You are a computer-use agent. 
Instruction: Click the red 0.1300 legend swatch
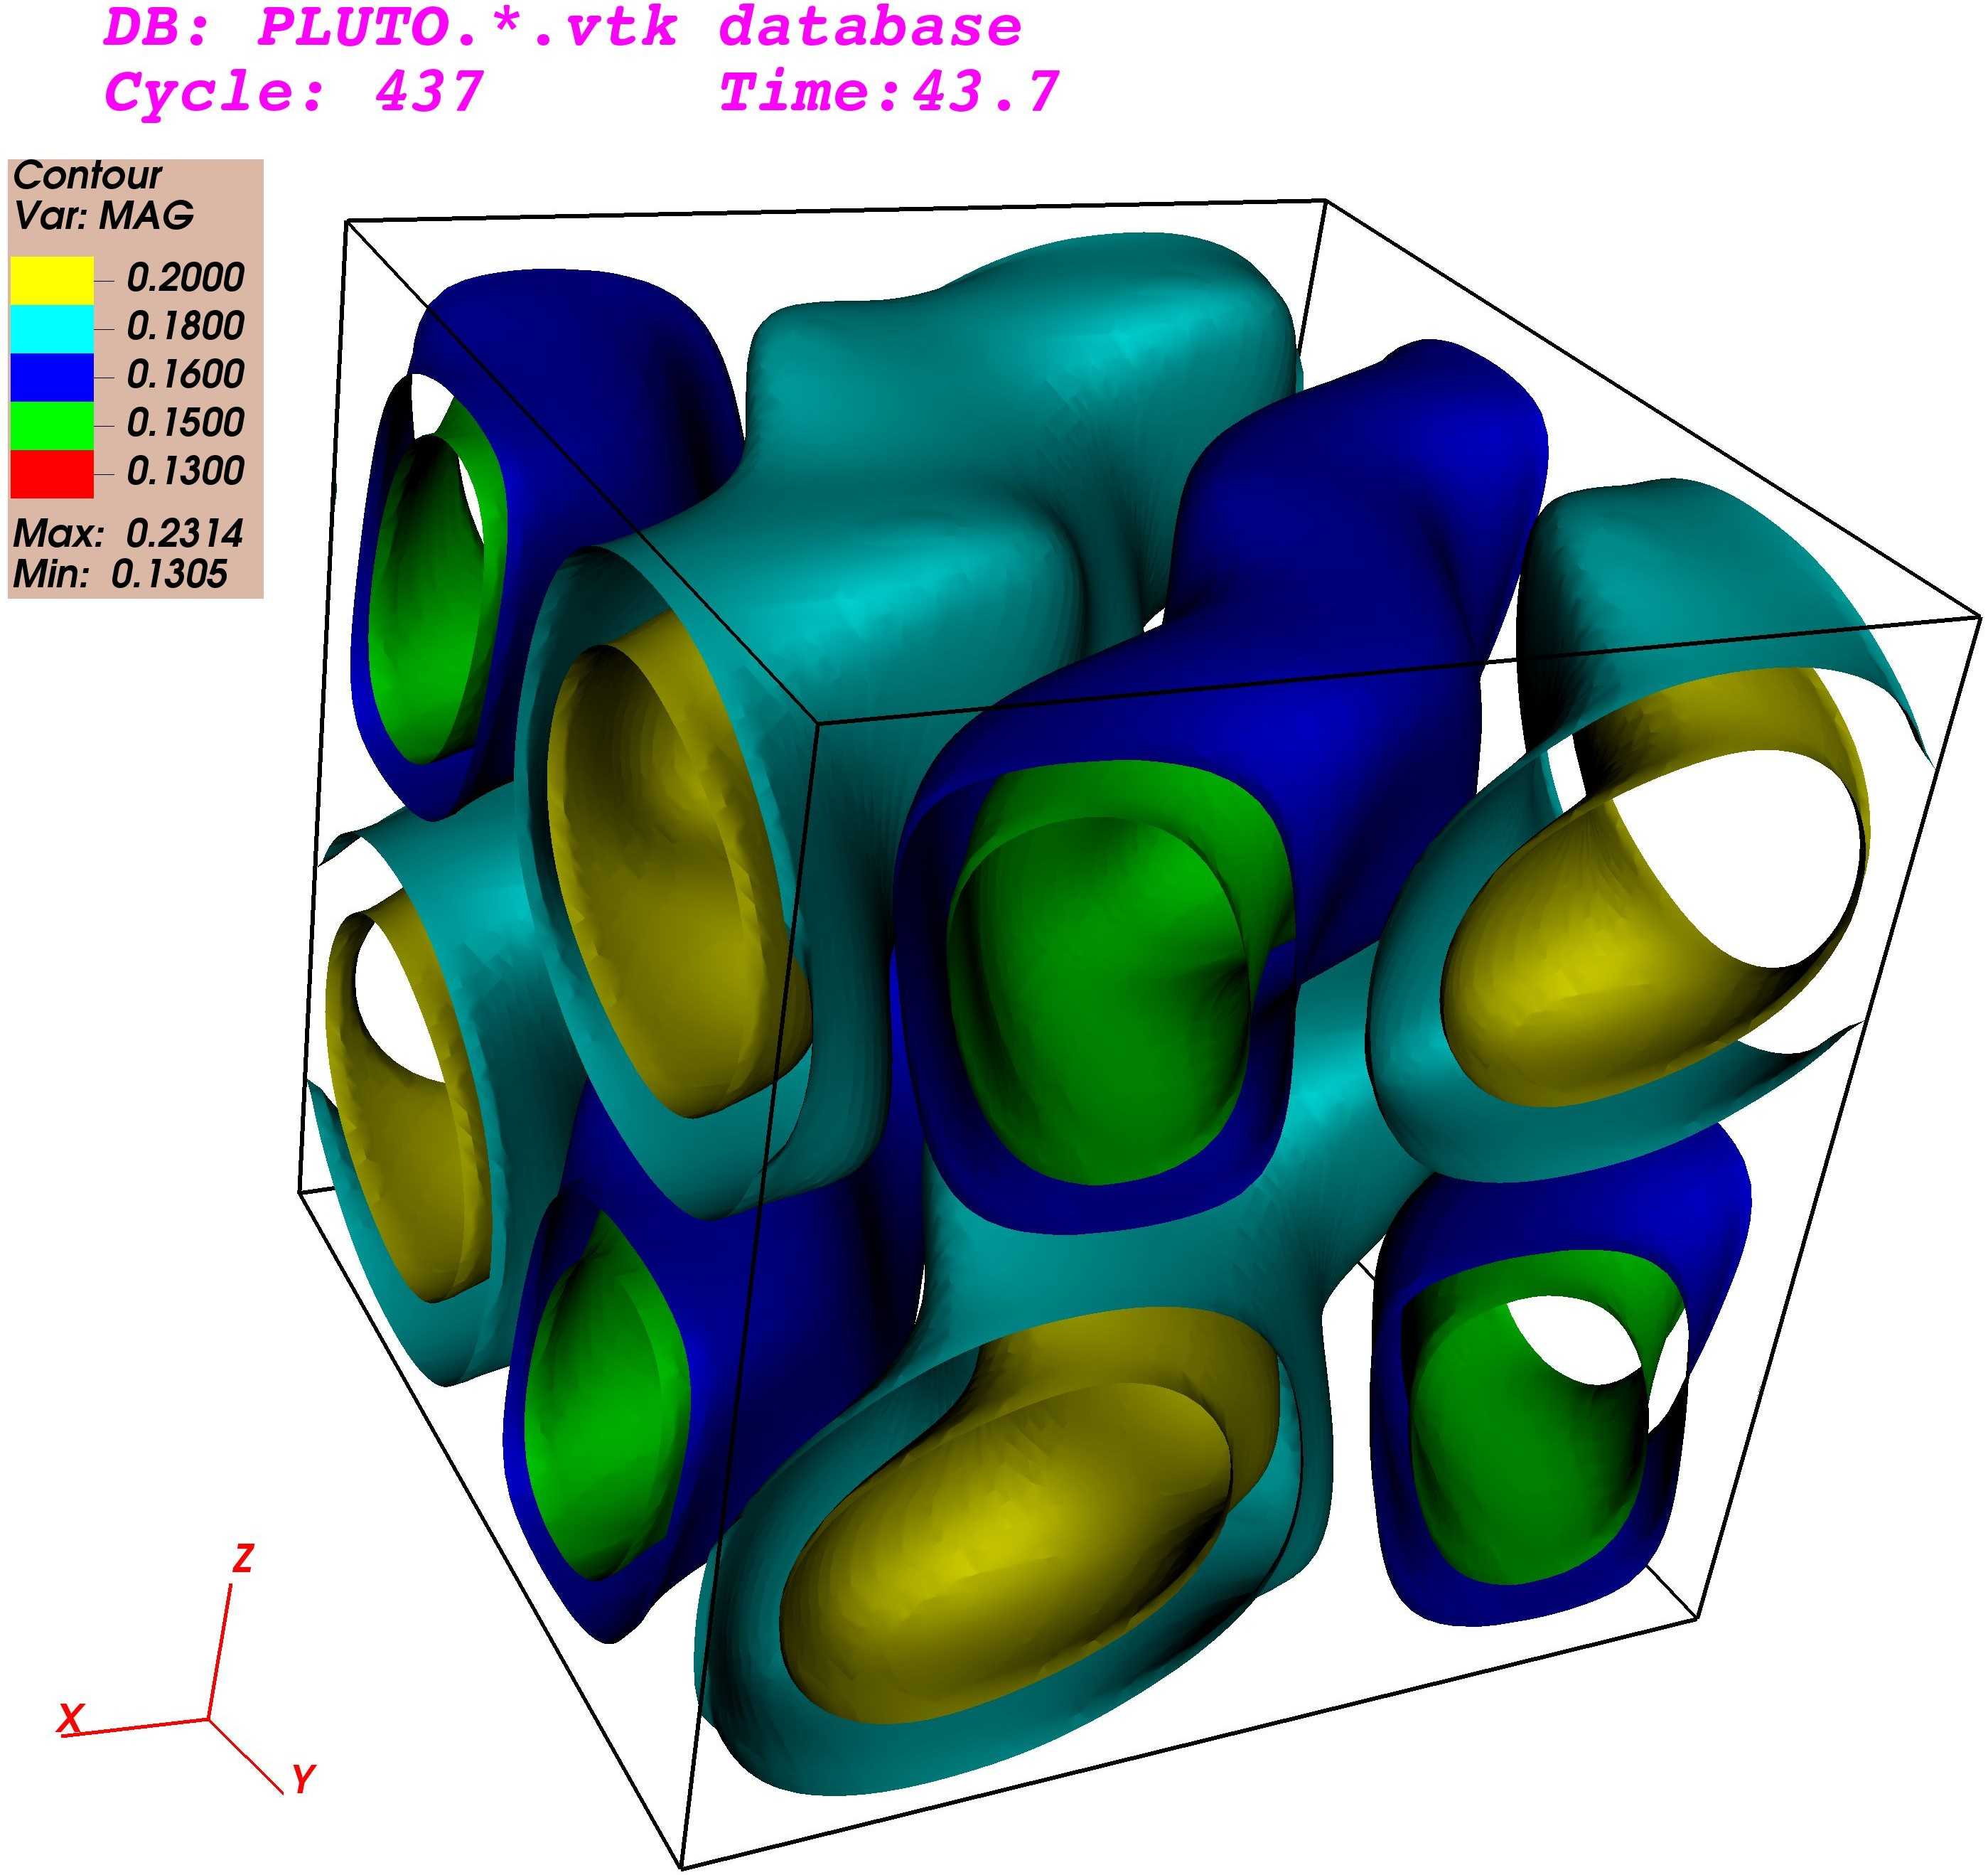(52, 474)
